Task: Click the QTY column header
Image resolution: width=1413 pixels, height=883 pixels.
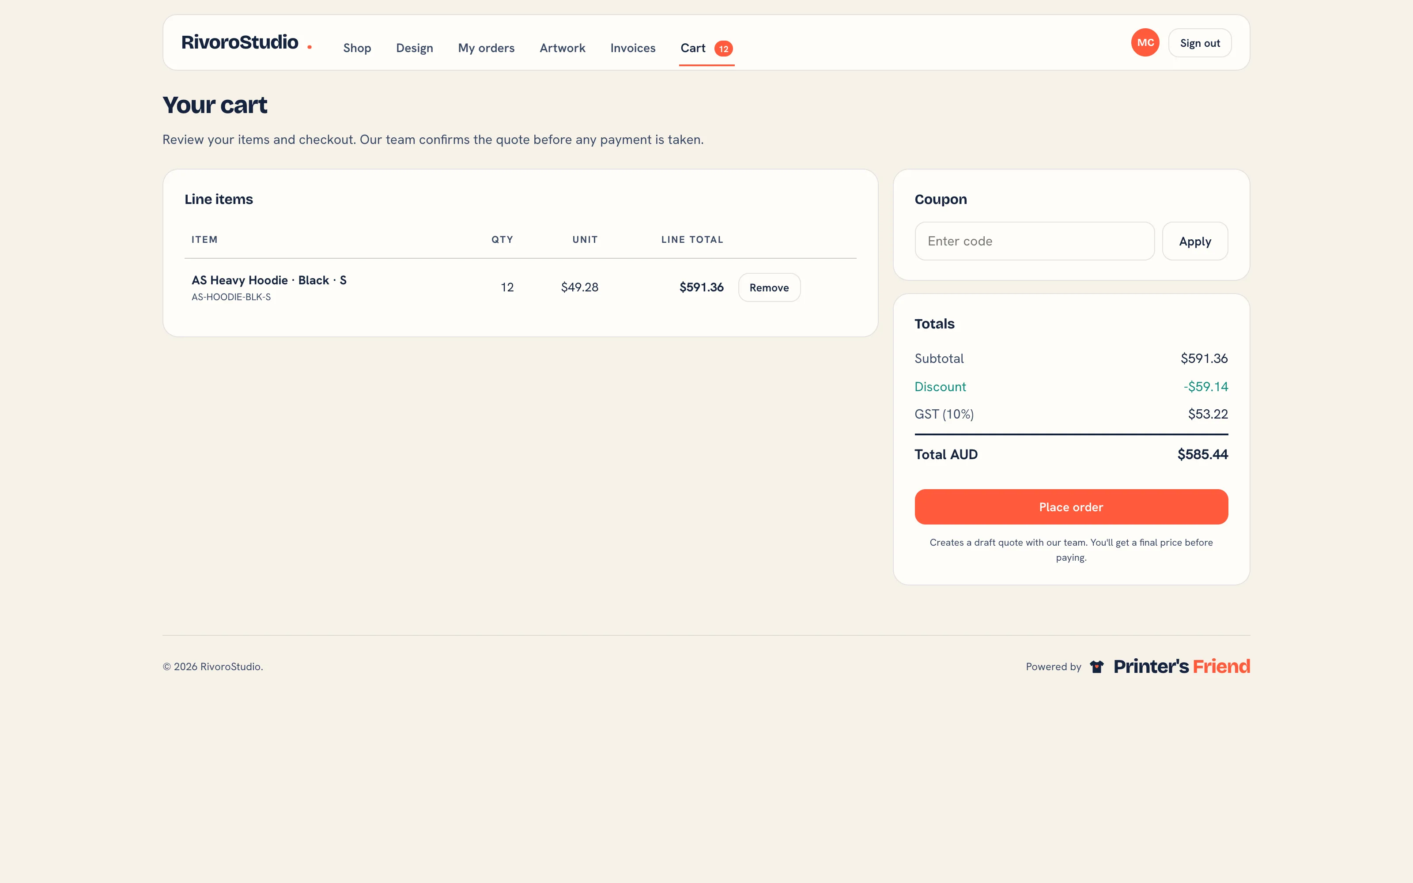Action: tap(502, 239)
